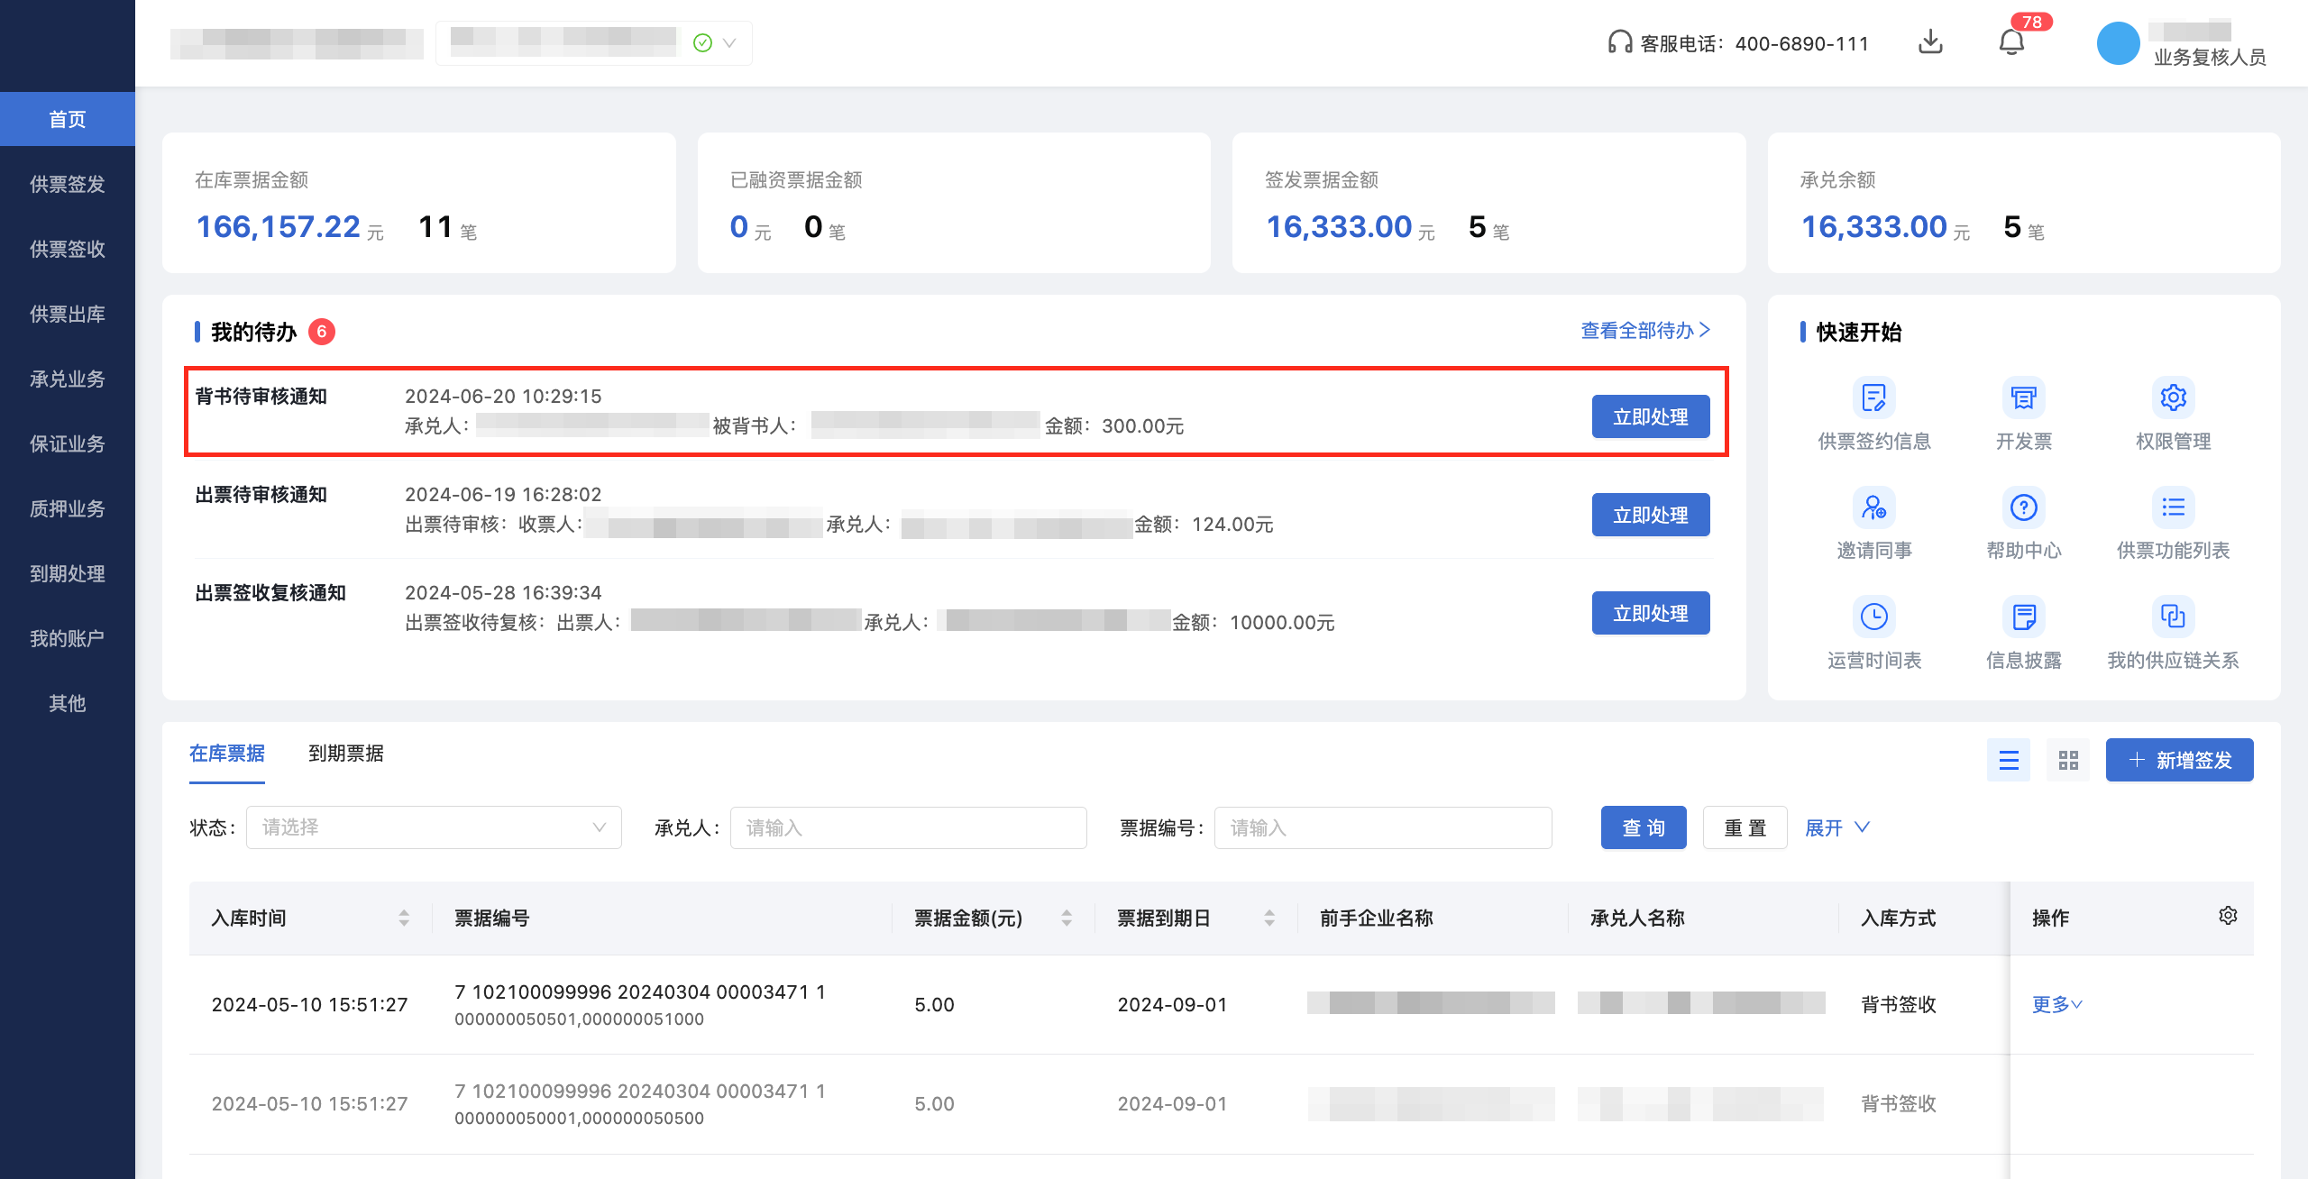Click 立即处理 for the 背书待审核通知
Viewport: 2308px width, 1179px height.
tap(1651, 416)
